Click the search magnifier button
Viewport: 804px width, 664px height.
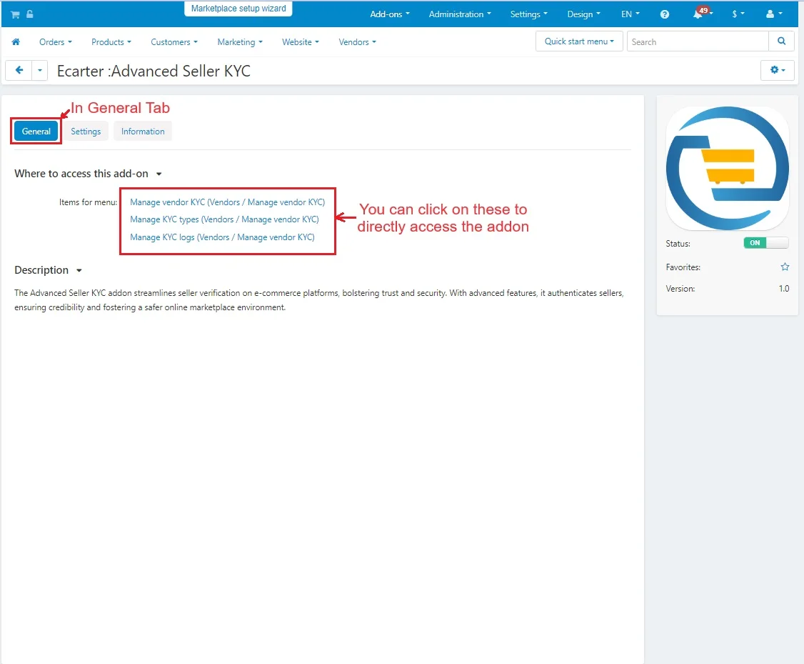tap(781, 41)
